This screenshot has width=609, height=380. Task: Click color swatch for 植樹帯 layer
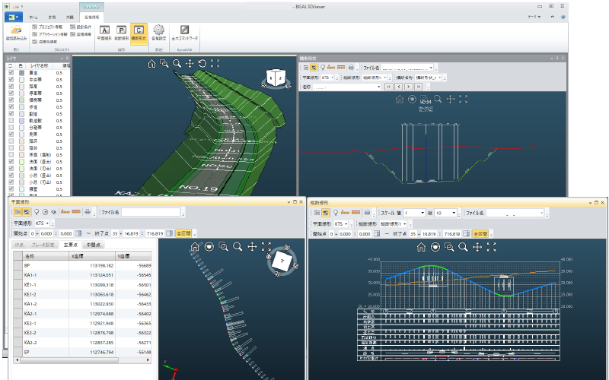(x=22, y=100)
